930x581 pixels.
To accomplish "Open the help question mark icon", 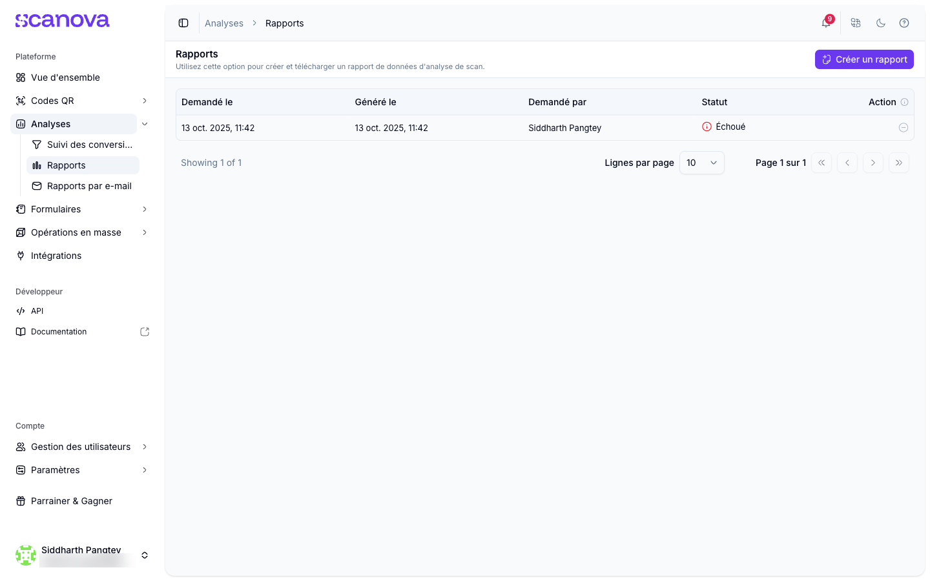I will (904, 23).
